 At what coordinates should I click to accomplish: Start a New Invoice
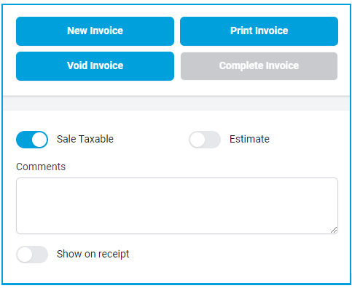tap(95, 31)
